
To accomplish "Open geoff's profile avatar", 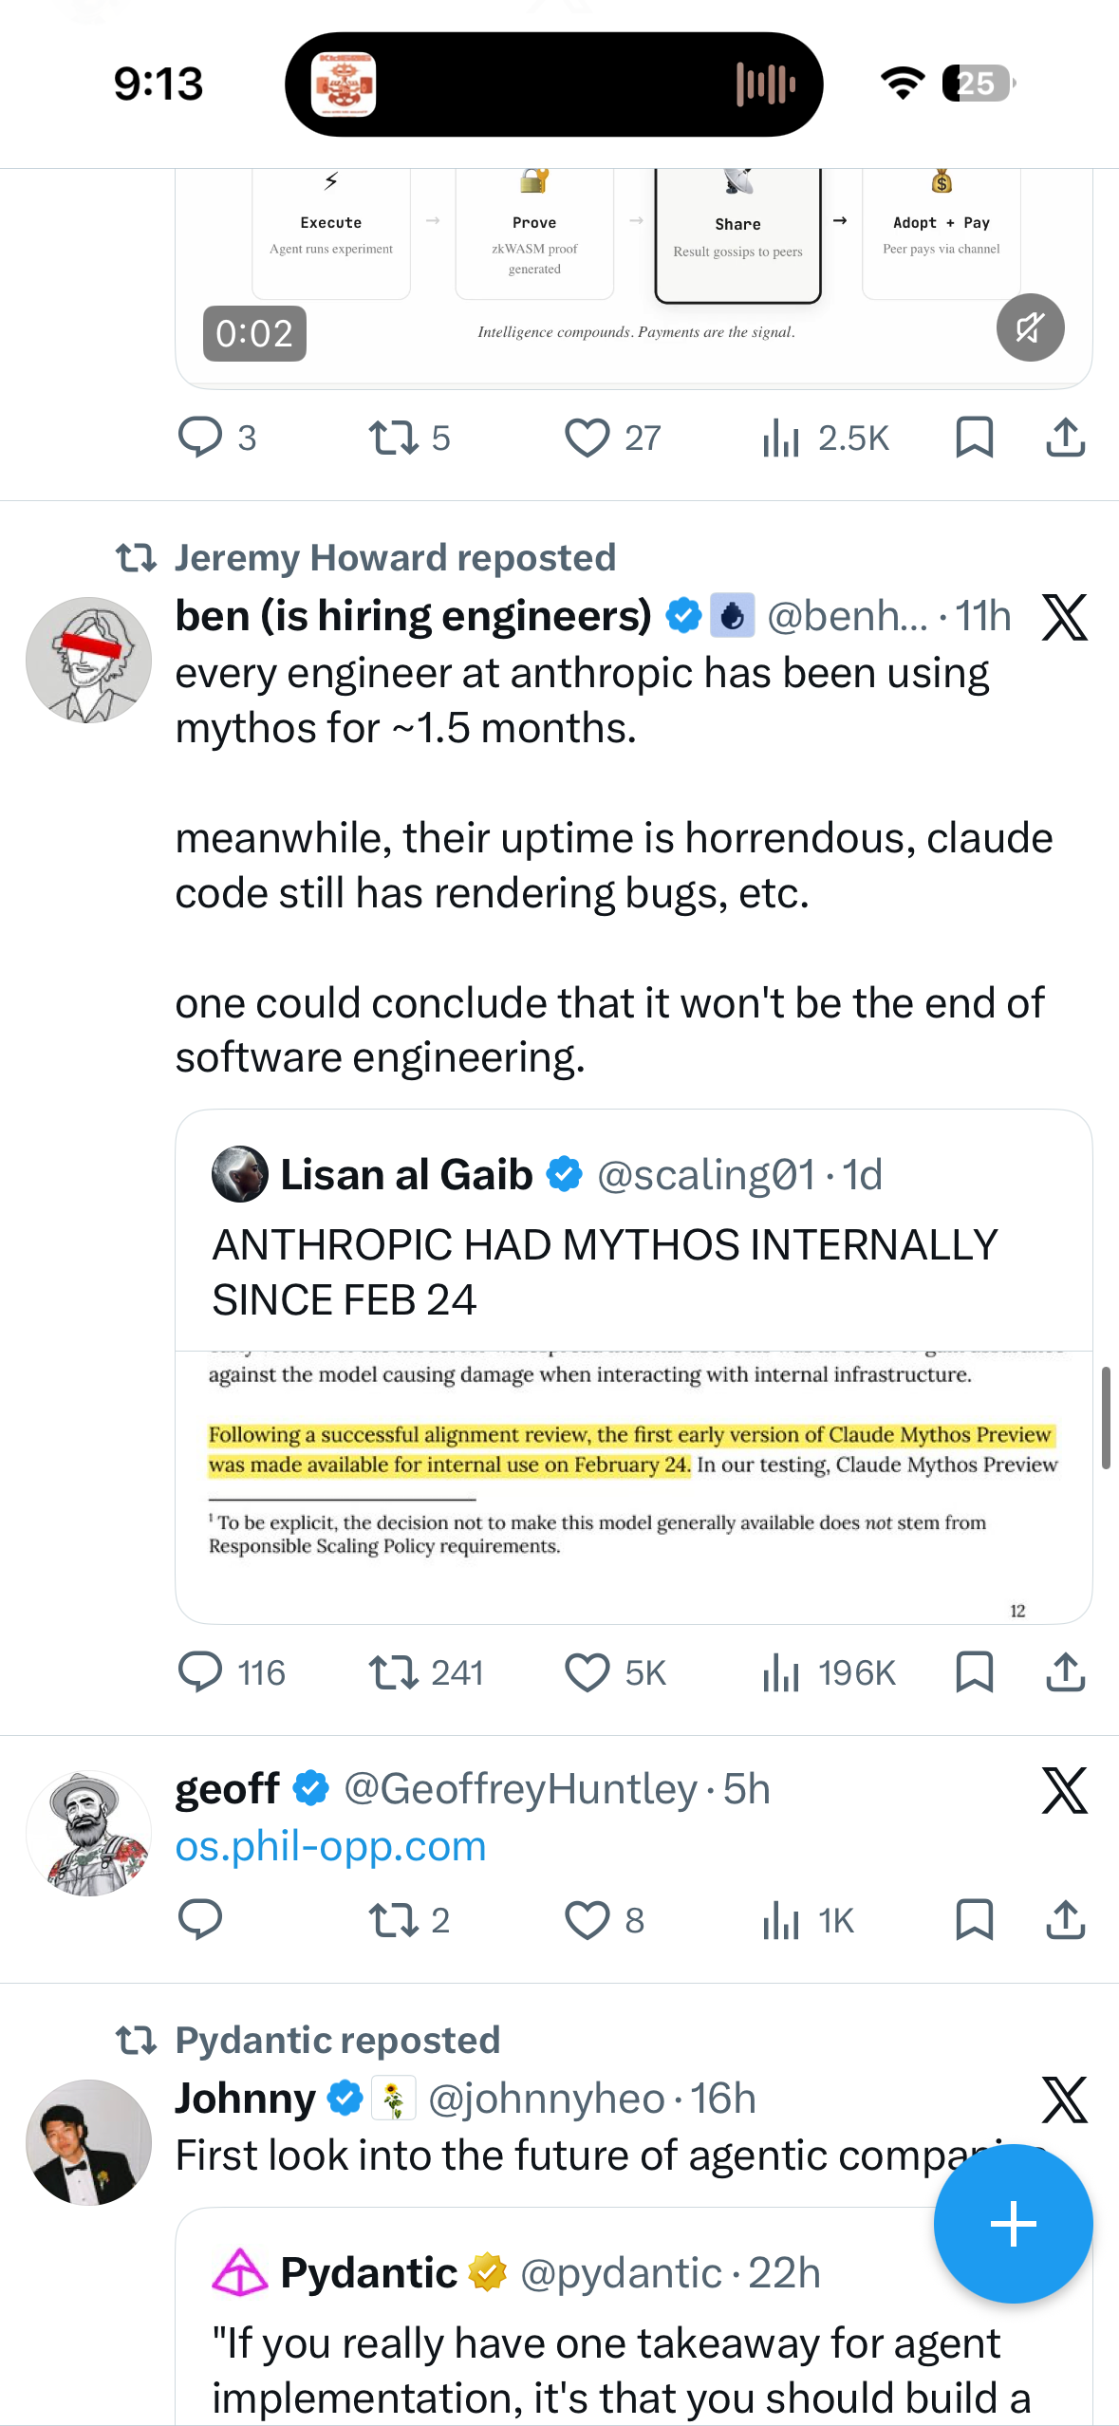I will pyautogui.click(x=88, y=1833).
